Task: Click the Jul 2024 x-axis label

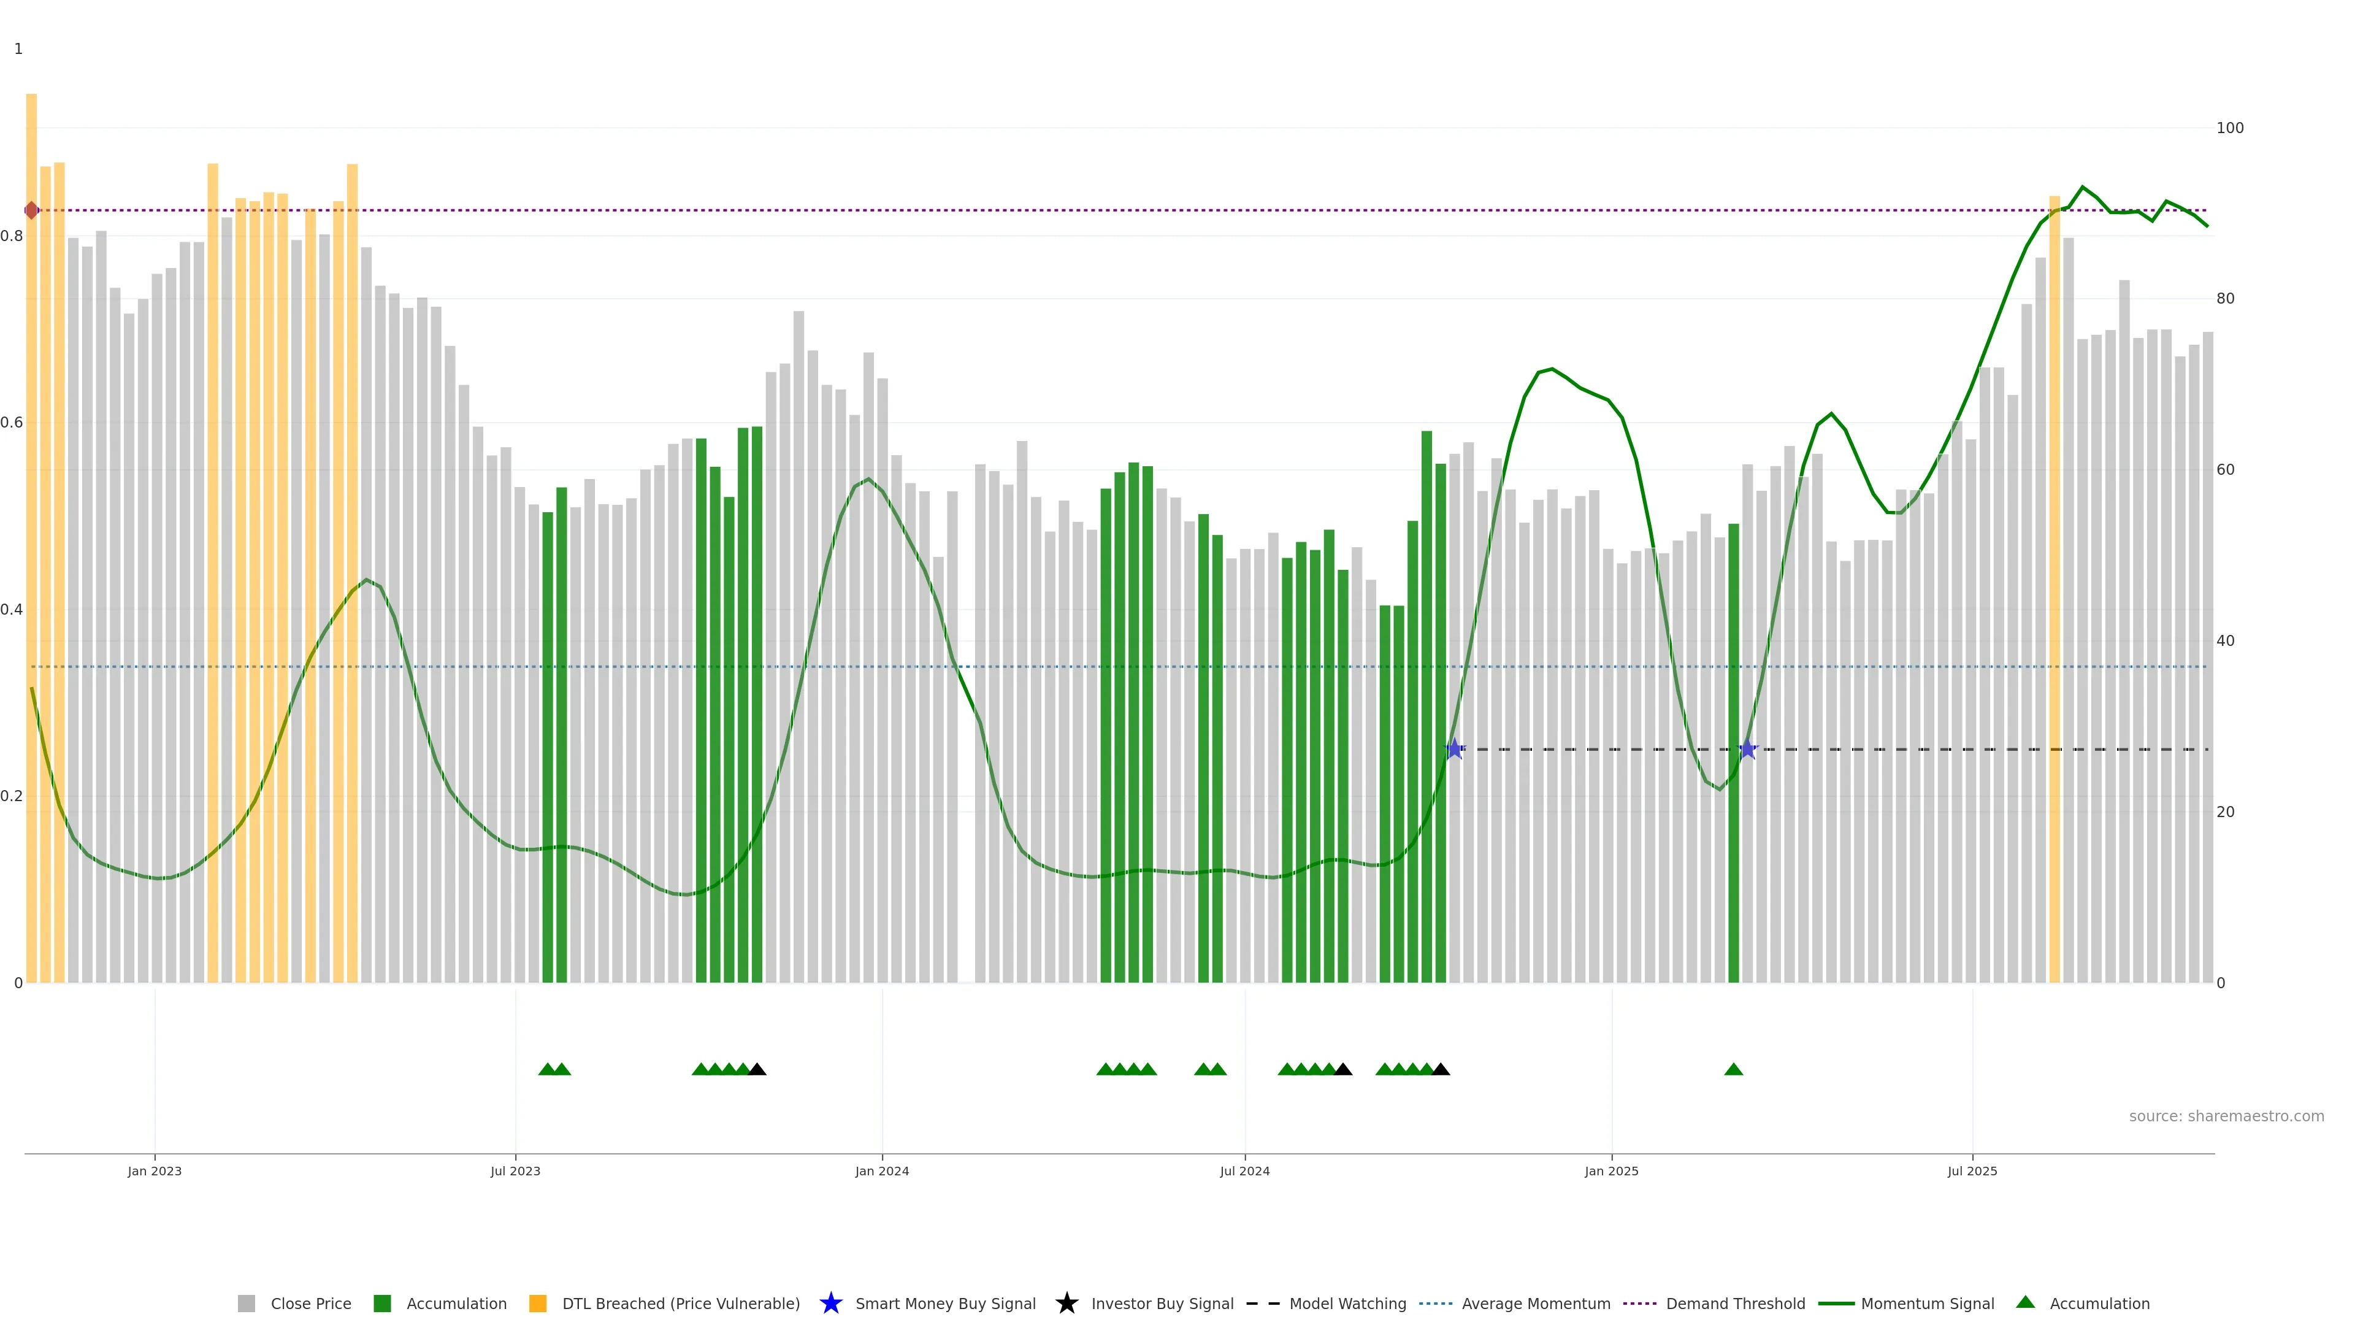Action: tap(1244, 1172)
